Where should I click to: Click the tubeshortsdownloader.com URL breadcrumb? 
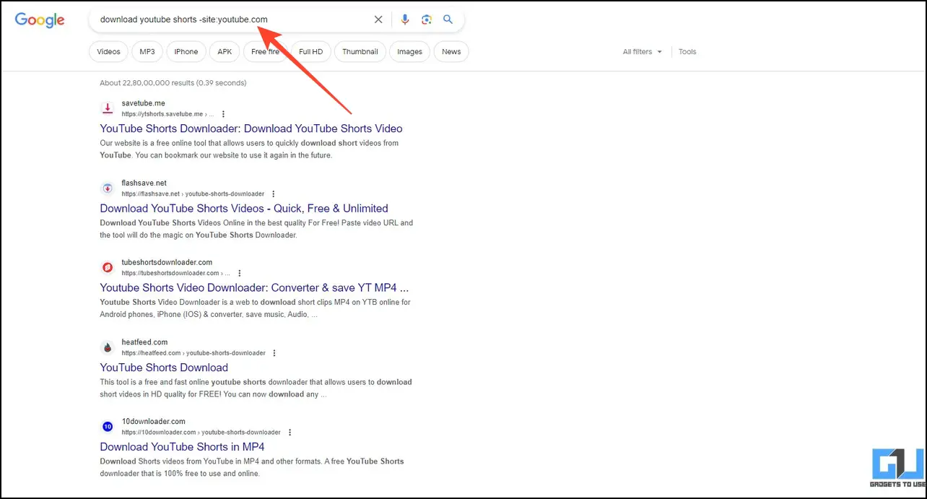coord(175,274)
